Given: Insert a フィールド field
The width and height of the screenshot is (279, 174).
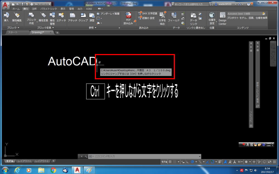Looking at the screenshot, I should coord(174,17).
